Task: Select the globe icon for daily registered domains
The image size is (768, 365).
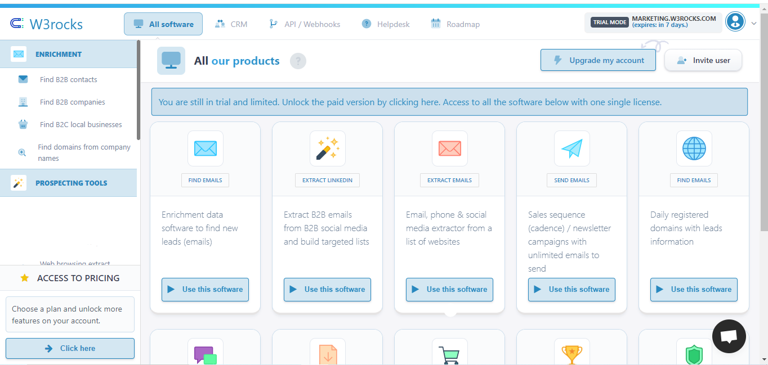Action: [x=694, y=148]
